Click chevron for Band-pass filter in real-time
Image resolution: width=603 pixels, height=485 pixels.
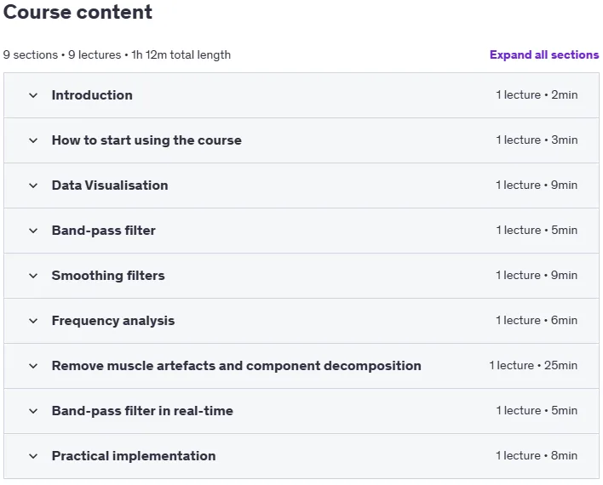point(33,411)
